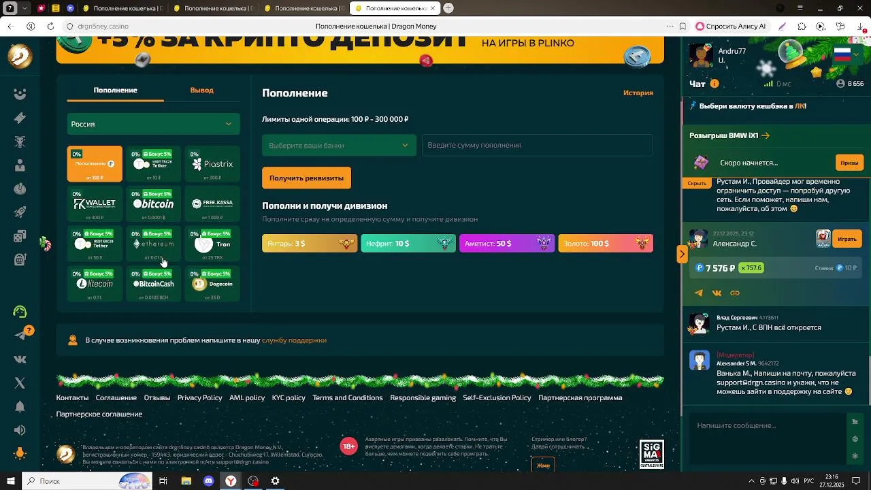Viewport: 871px width, 490px height.
Task: Switch to the Пополнение tab
Action: pos(115,90)
